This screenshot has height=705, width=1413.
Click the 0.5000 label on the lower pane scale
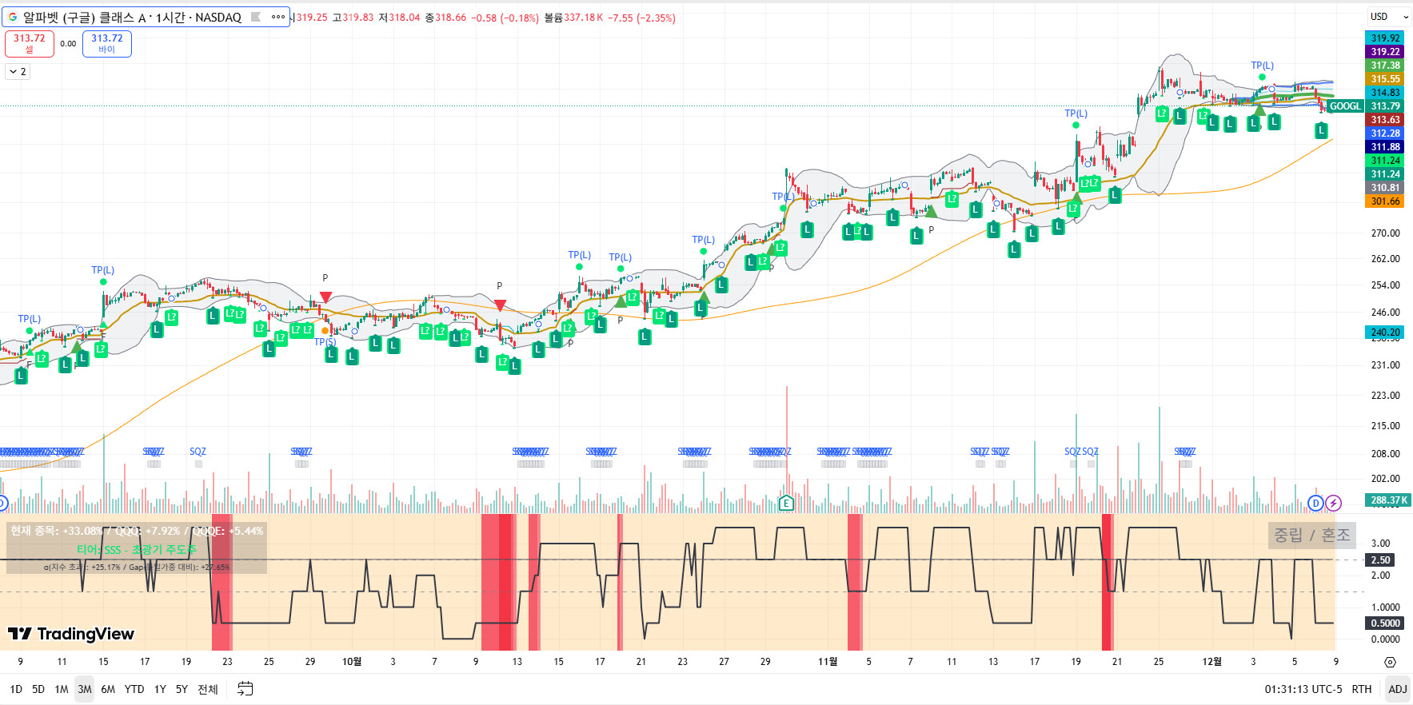pyautogui.click(x=1385, y=623)
